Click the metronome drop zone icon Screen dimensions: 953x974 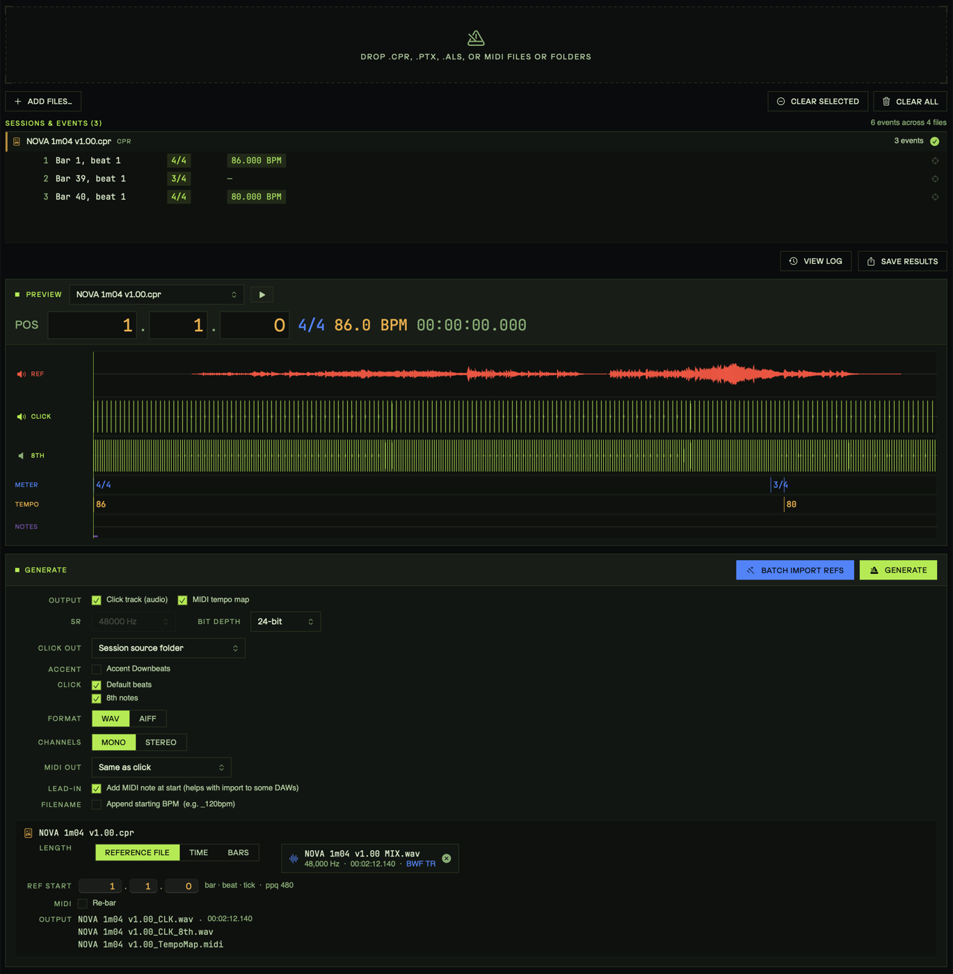click(x=476, y=38)
